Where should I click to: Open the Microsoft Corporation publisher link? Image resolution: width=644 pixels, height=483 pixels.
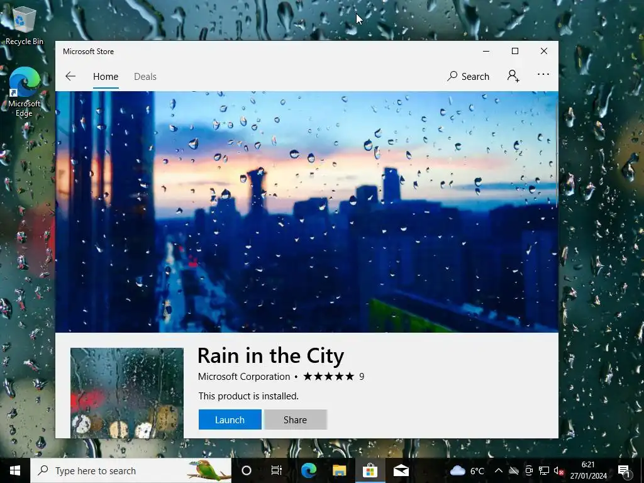pos(244,377)
